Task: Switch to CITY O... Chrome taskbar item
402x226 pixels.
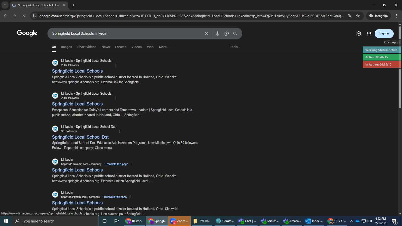Action: coord(337,221)
